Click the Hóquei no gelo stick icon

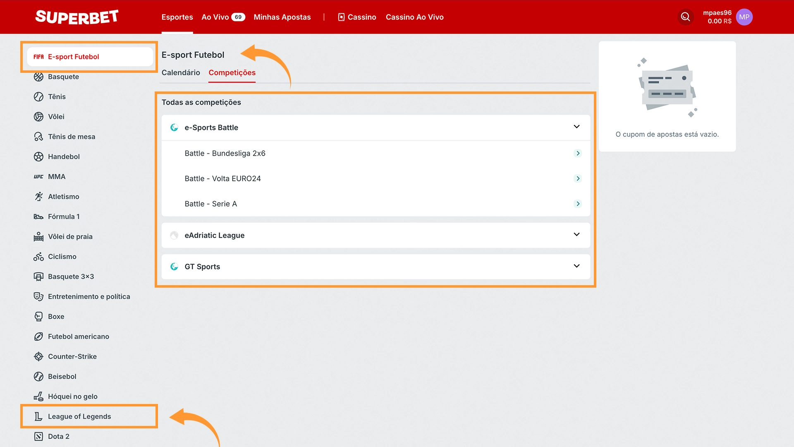point(38,397)
